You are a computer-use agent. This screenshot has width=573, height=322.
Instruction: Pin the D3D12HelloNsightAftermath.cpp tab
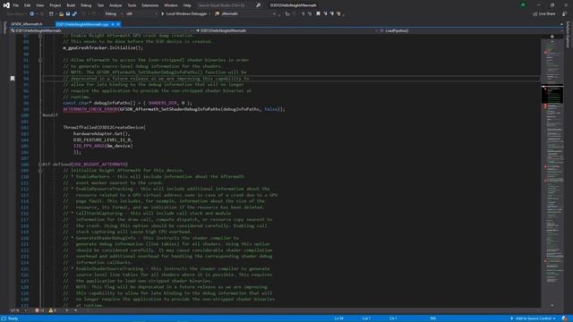point(113,24)
